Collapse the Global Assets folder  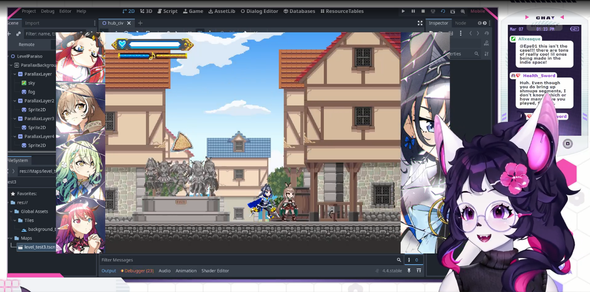tap(11, 211)
